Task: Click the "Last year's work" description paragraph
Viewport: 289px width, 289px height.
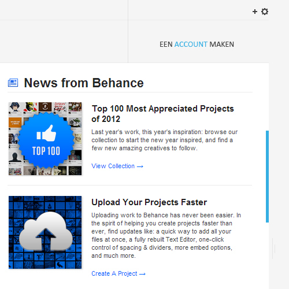Action: point(165,140)
